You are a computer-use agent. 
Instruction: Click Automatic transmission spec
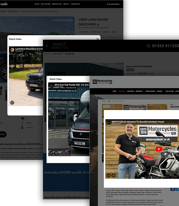106,32
